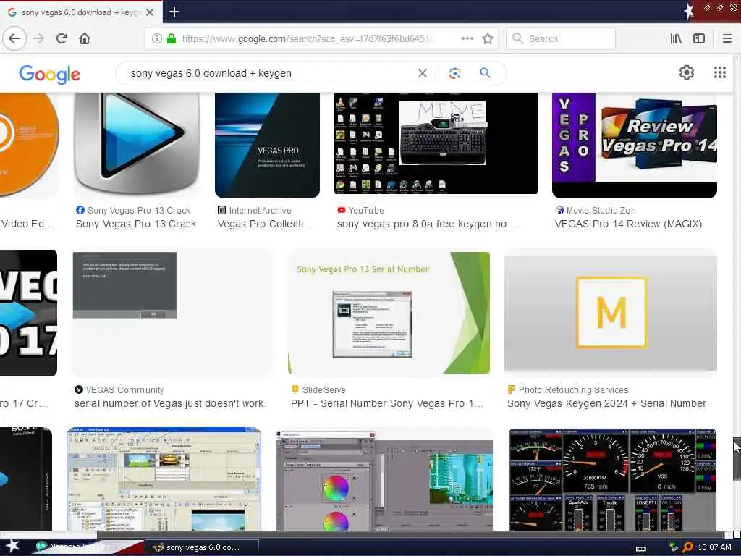Click PPT - Serial Number Sony Vegas Pro link
Viewport: 741px width, 556px height.
386,404
